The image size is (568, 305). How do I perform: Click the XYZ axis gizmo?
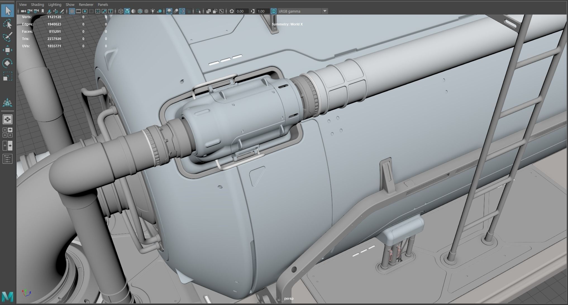pyautogui.click(x=26, y=292)
